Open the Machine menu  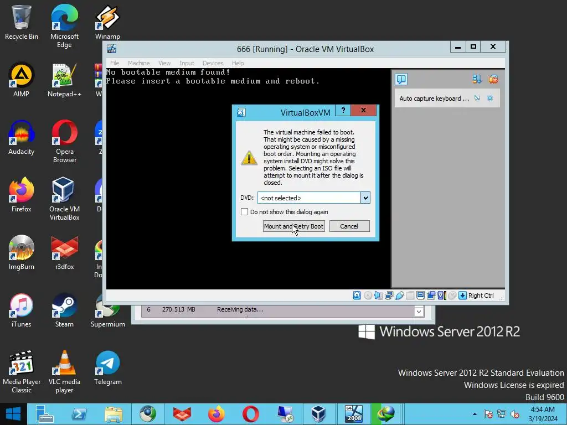point(138,63)
